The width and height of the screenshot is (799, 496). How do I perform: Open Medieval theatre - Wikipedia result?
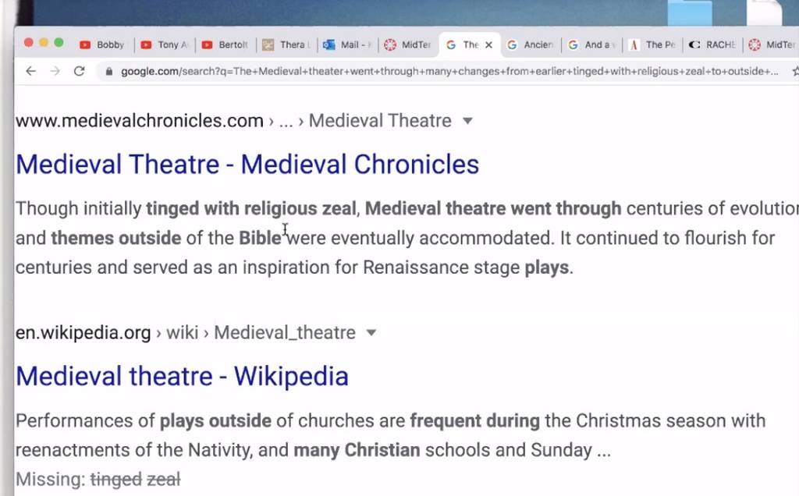tap(182, 377)
